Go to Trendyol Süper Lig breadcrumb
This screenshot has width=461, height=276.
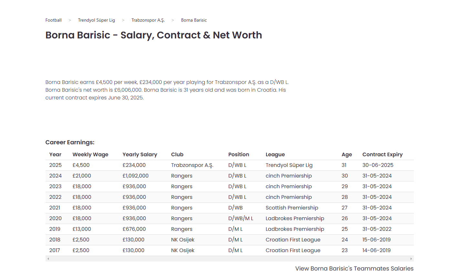click(96, 20)
